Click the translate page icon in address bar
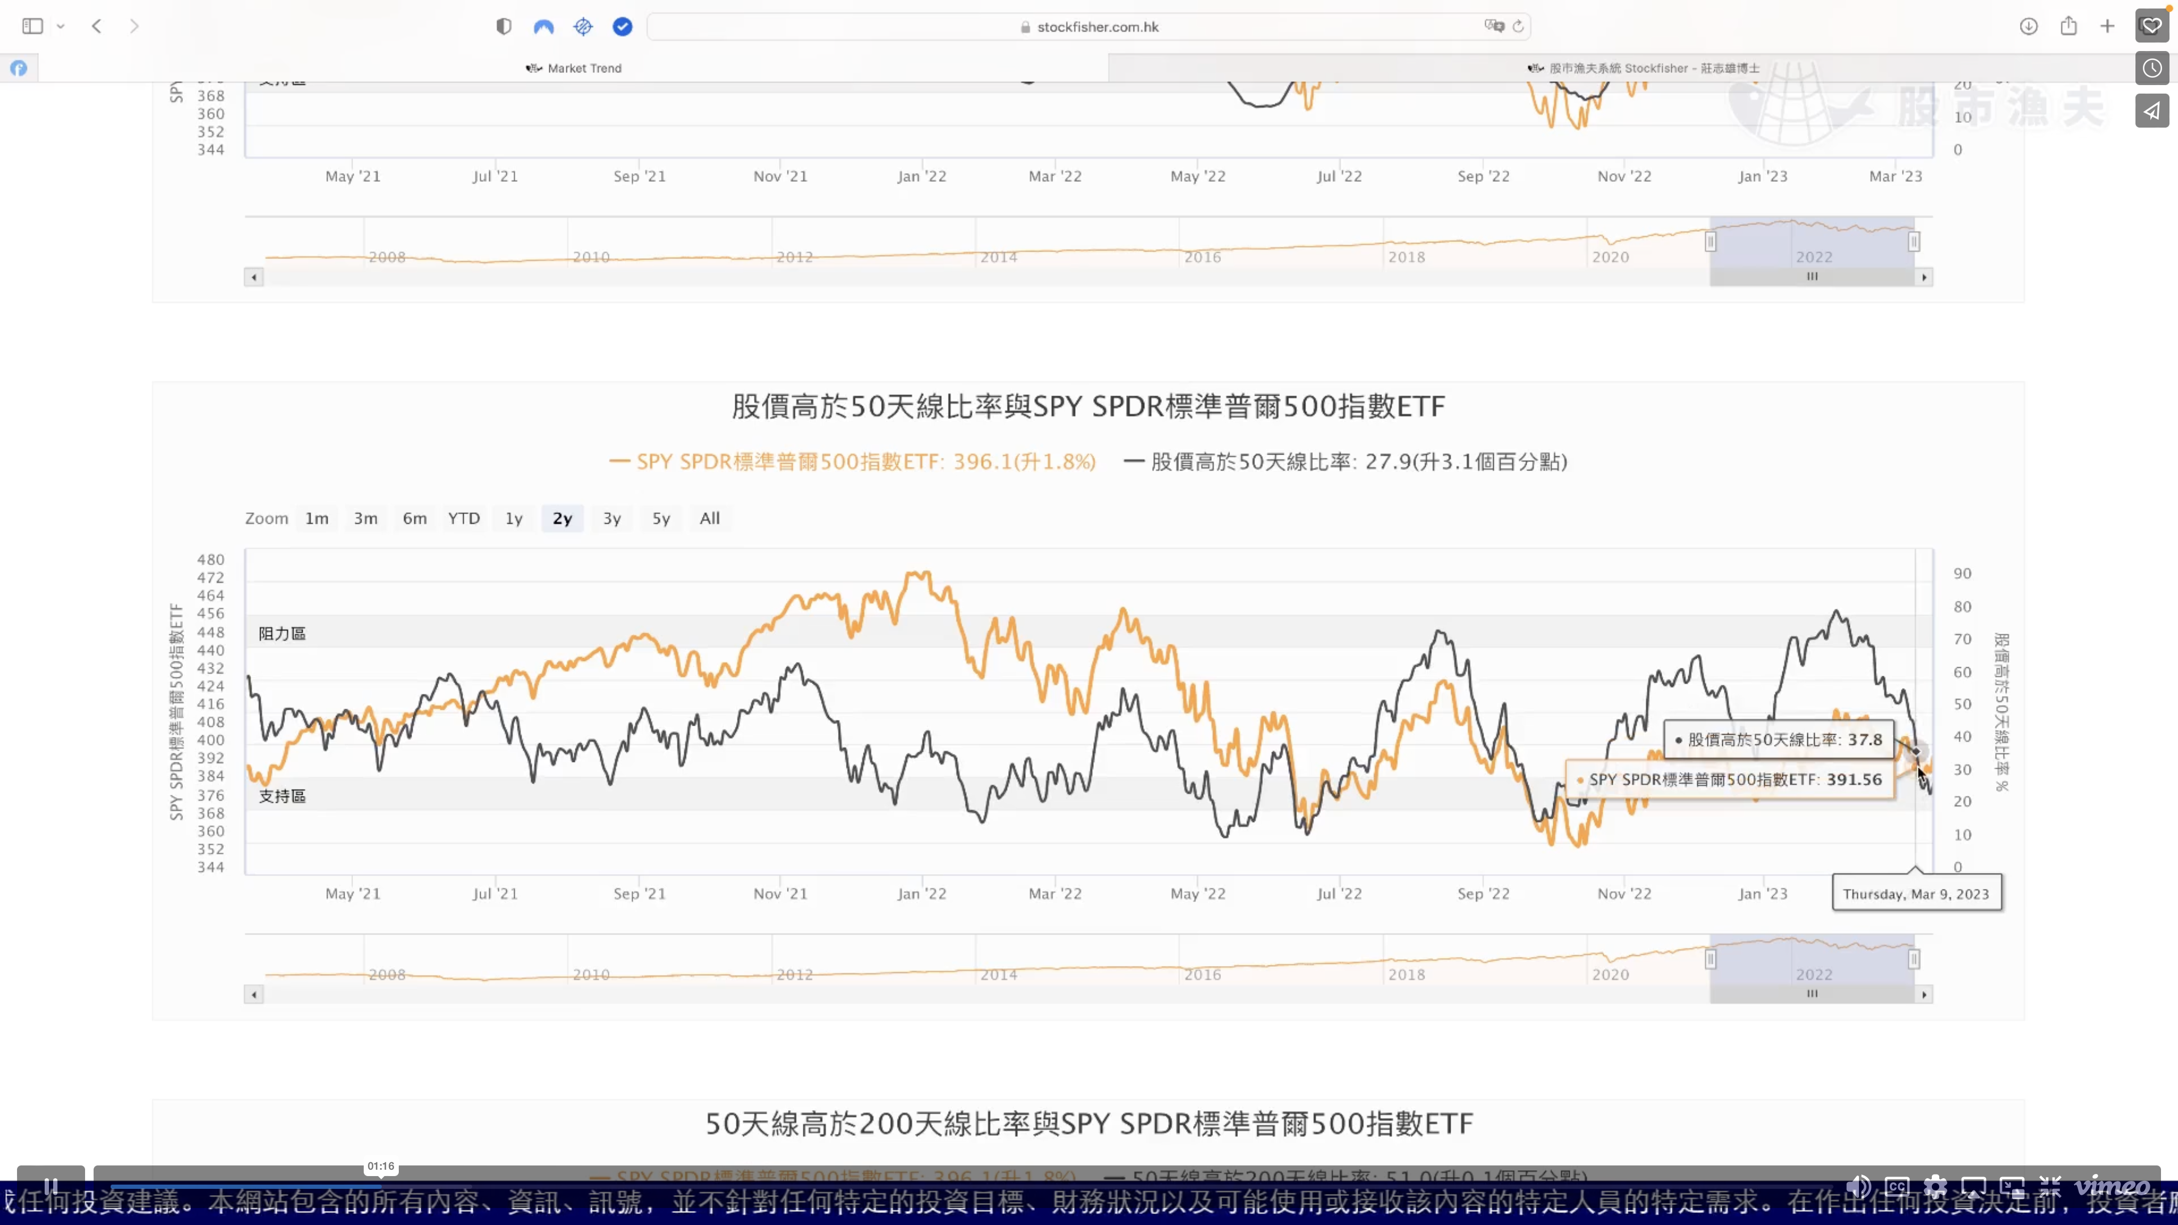Image resolution: width=2178 pixels, height=1225 pixels. click(1494, 26)
